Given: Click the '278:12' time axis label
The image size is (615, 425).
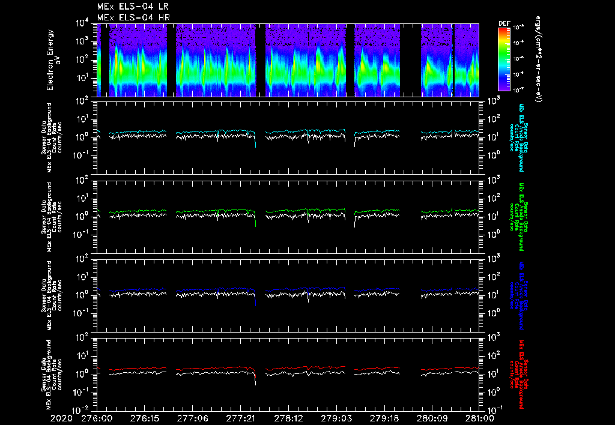Looking at the screenshot, I should point(288,418).
